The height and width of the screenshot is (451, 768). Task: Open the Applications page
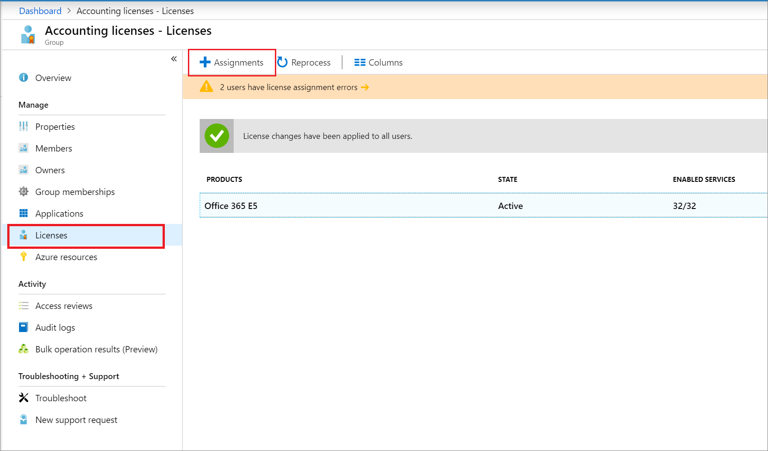[x=59, y=214]
